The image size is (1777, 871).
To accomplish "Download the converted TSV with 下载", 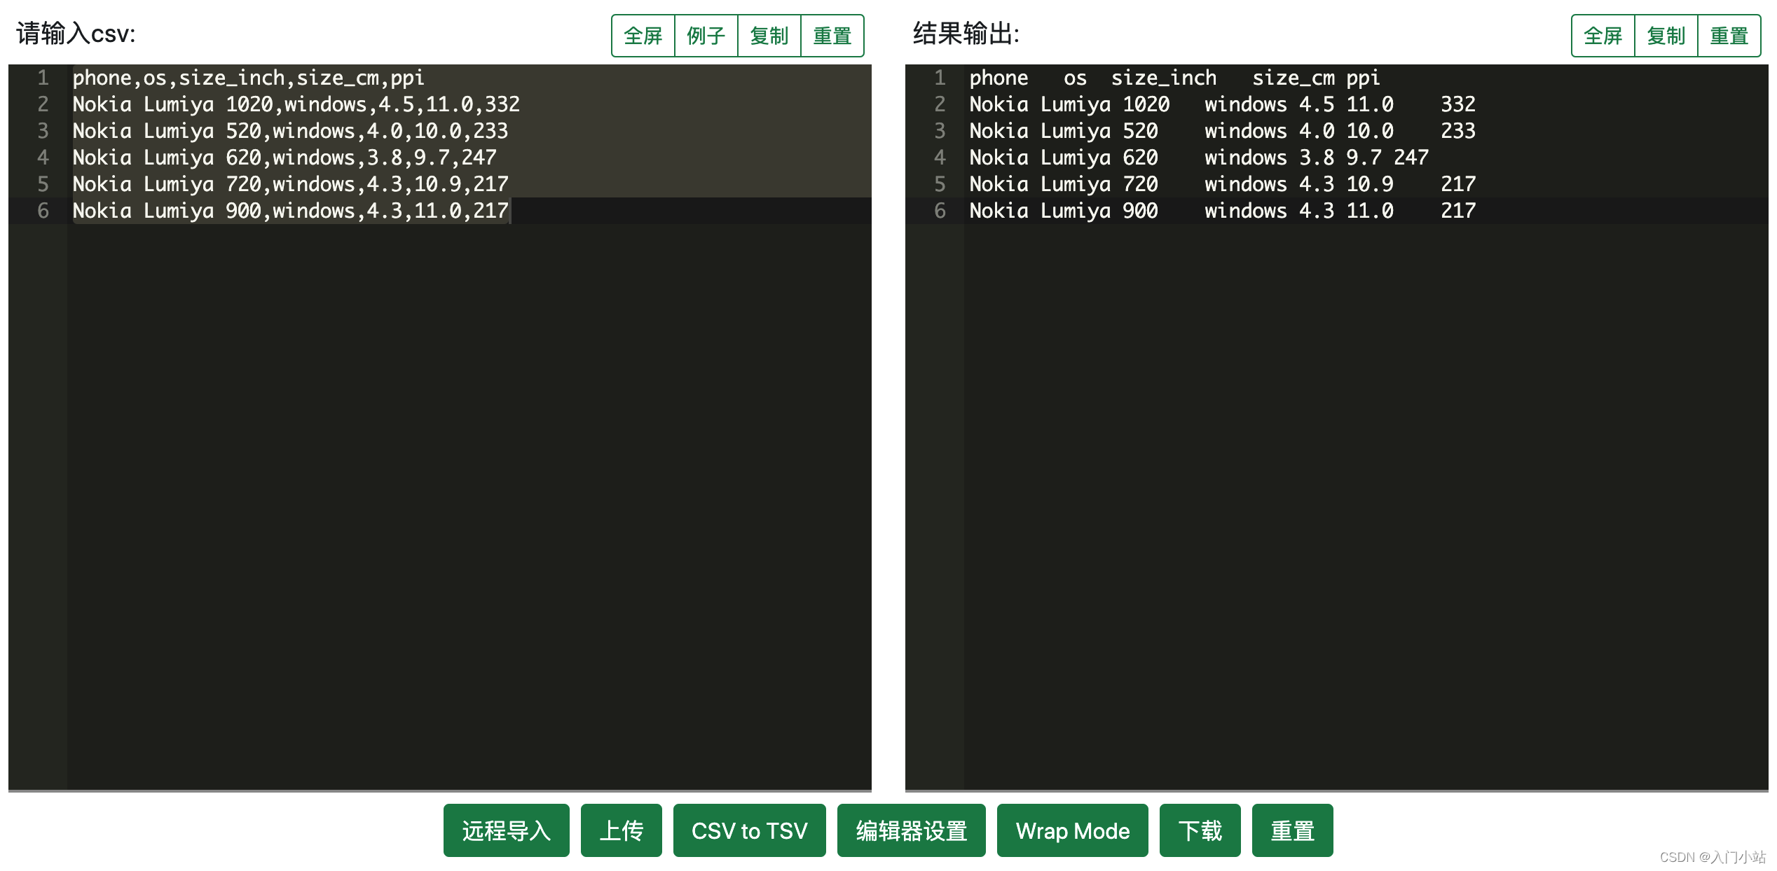I will pos(1200,830).
